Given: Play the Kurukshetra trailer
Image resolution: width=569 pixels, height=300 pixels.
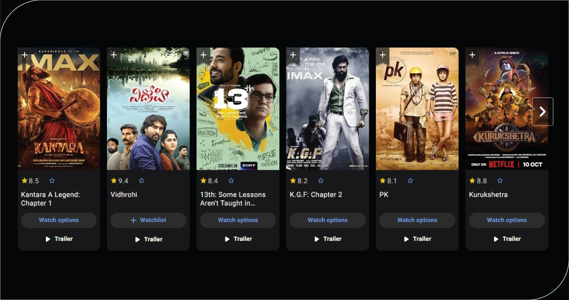Looking at the screenshot, I should 507,239.
